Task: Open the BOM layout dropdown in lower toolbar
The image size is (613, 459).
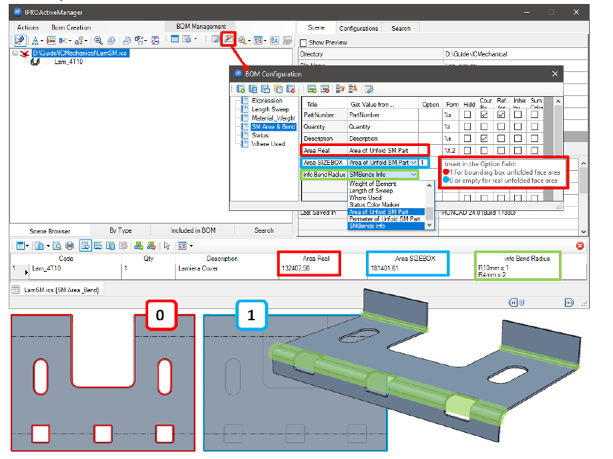Action: 27,246
